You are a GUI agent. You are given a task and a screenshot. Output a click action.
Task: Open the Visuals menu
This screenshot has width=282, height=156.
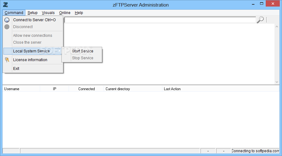click(x=48, y=13)
